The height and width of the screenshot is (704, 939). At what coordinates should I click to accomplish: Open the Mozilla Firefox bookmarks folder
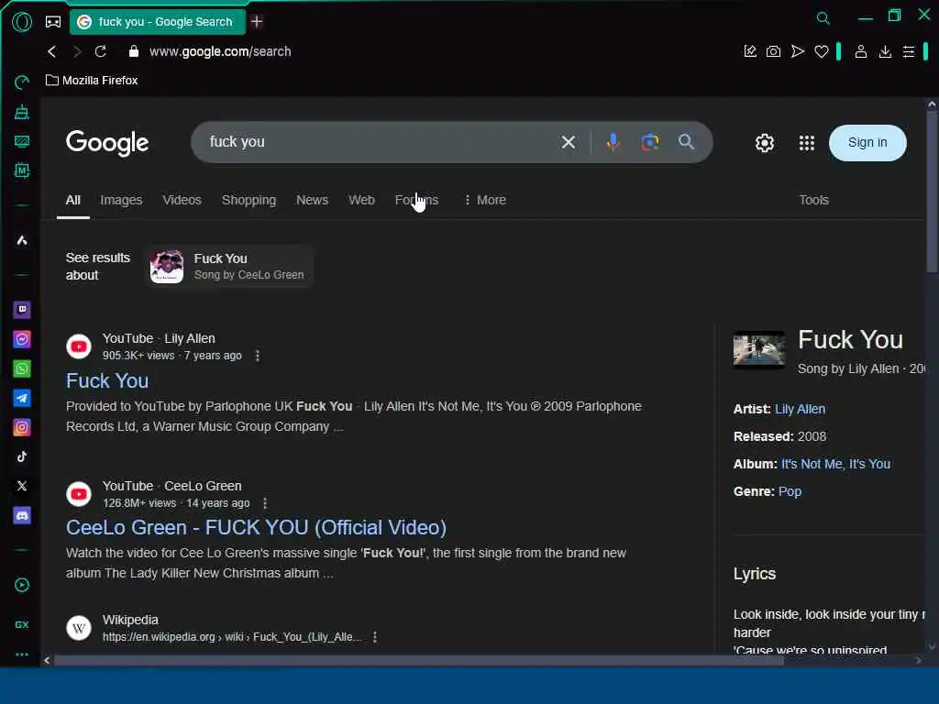click(x=93, y=81)
